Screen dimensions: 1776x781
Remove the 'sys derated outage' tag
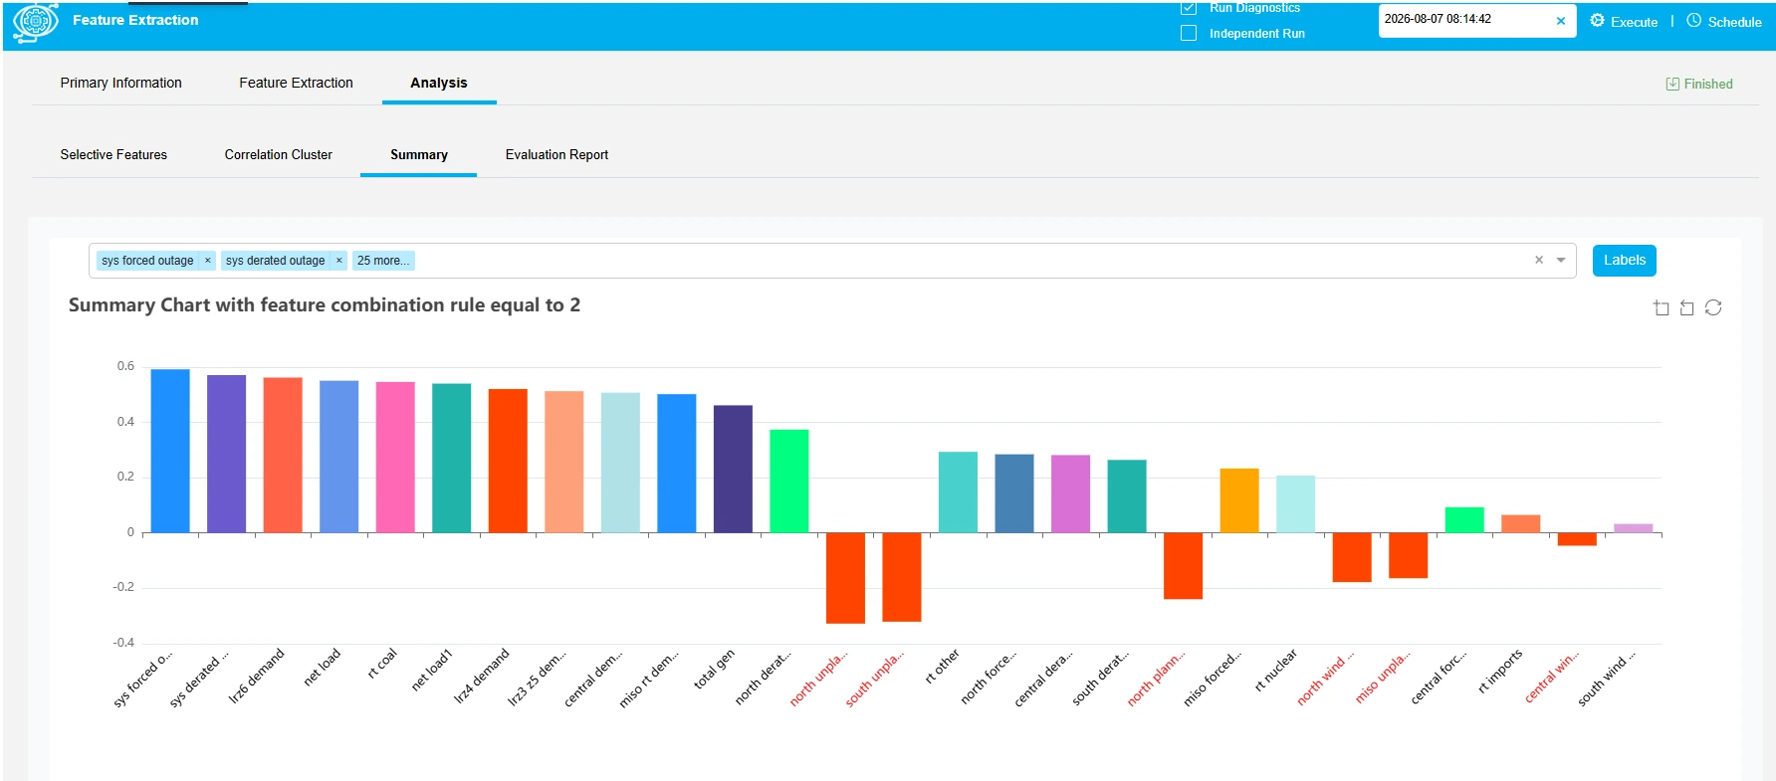339,261
